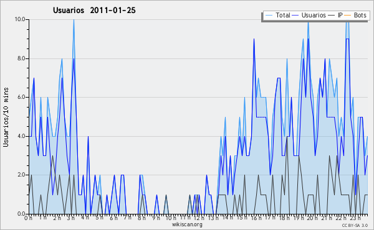Click the x-axis label '18 h'

284,218
